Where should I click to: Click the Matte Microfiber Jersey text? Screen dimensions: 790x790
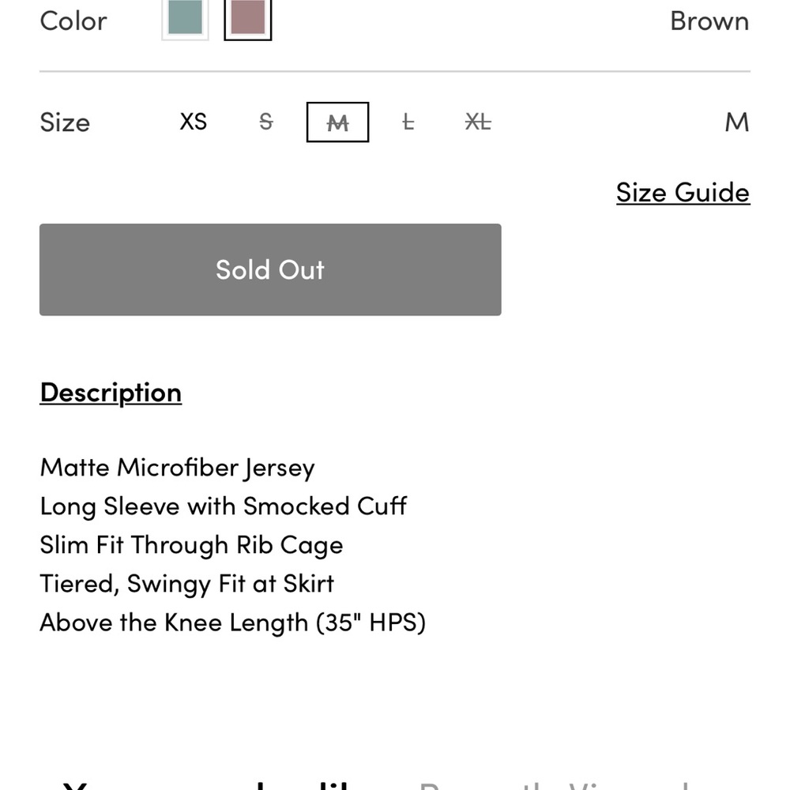[177, 468]
